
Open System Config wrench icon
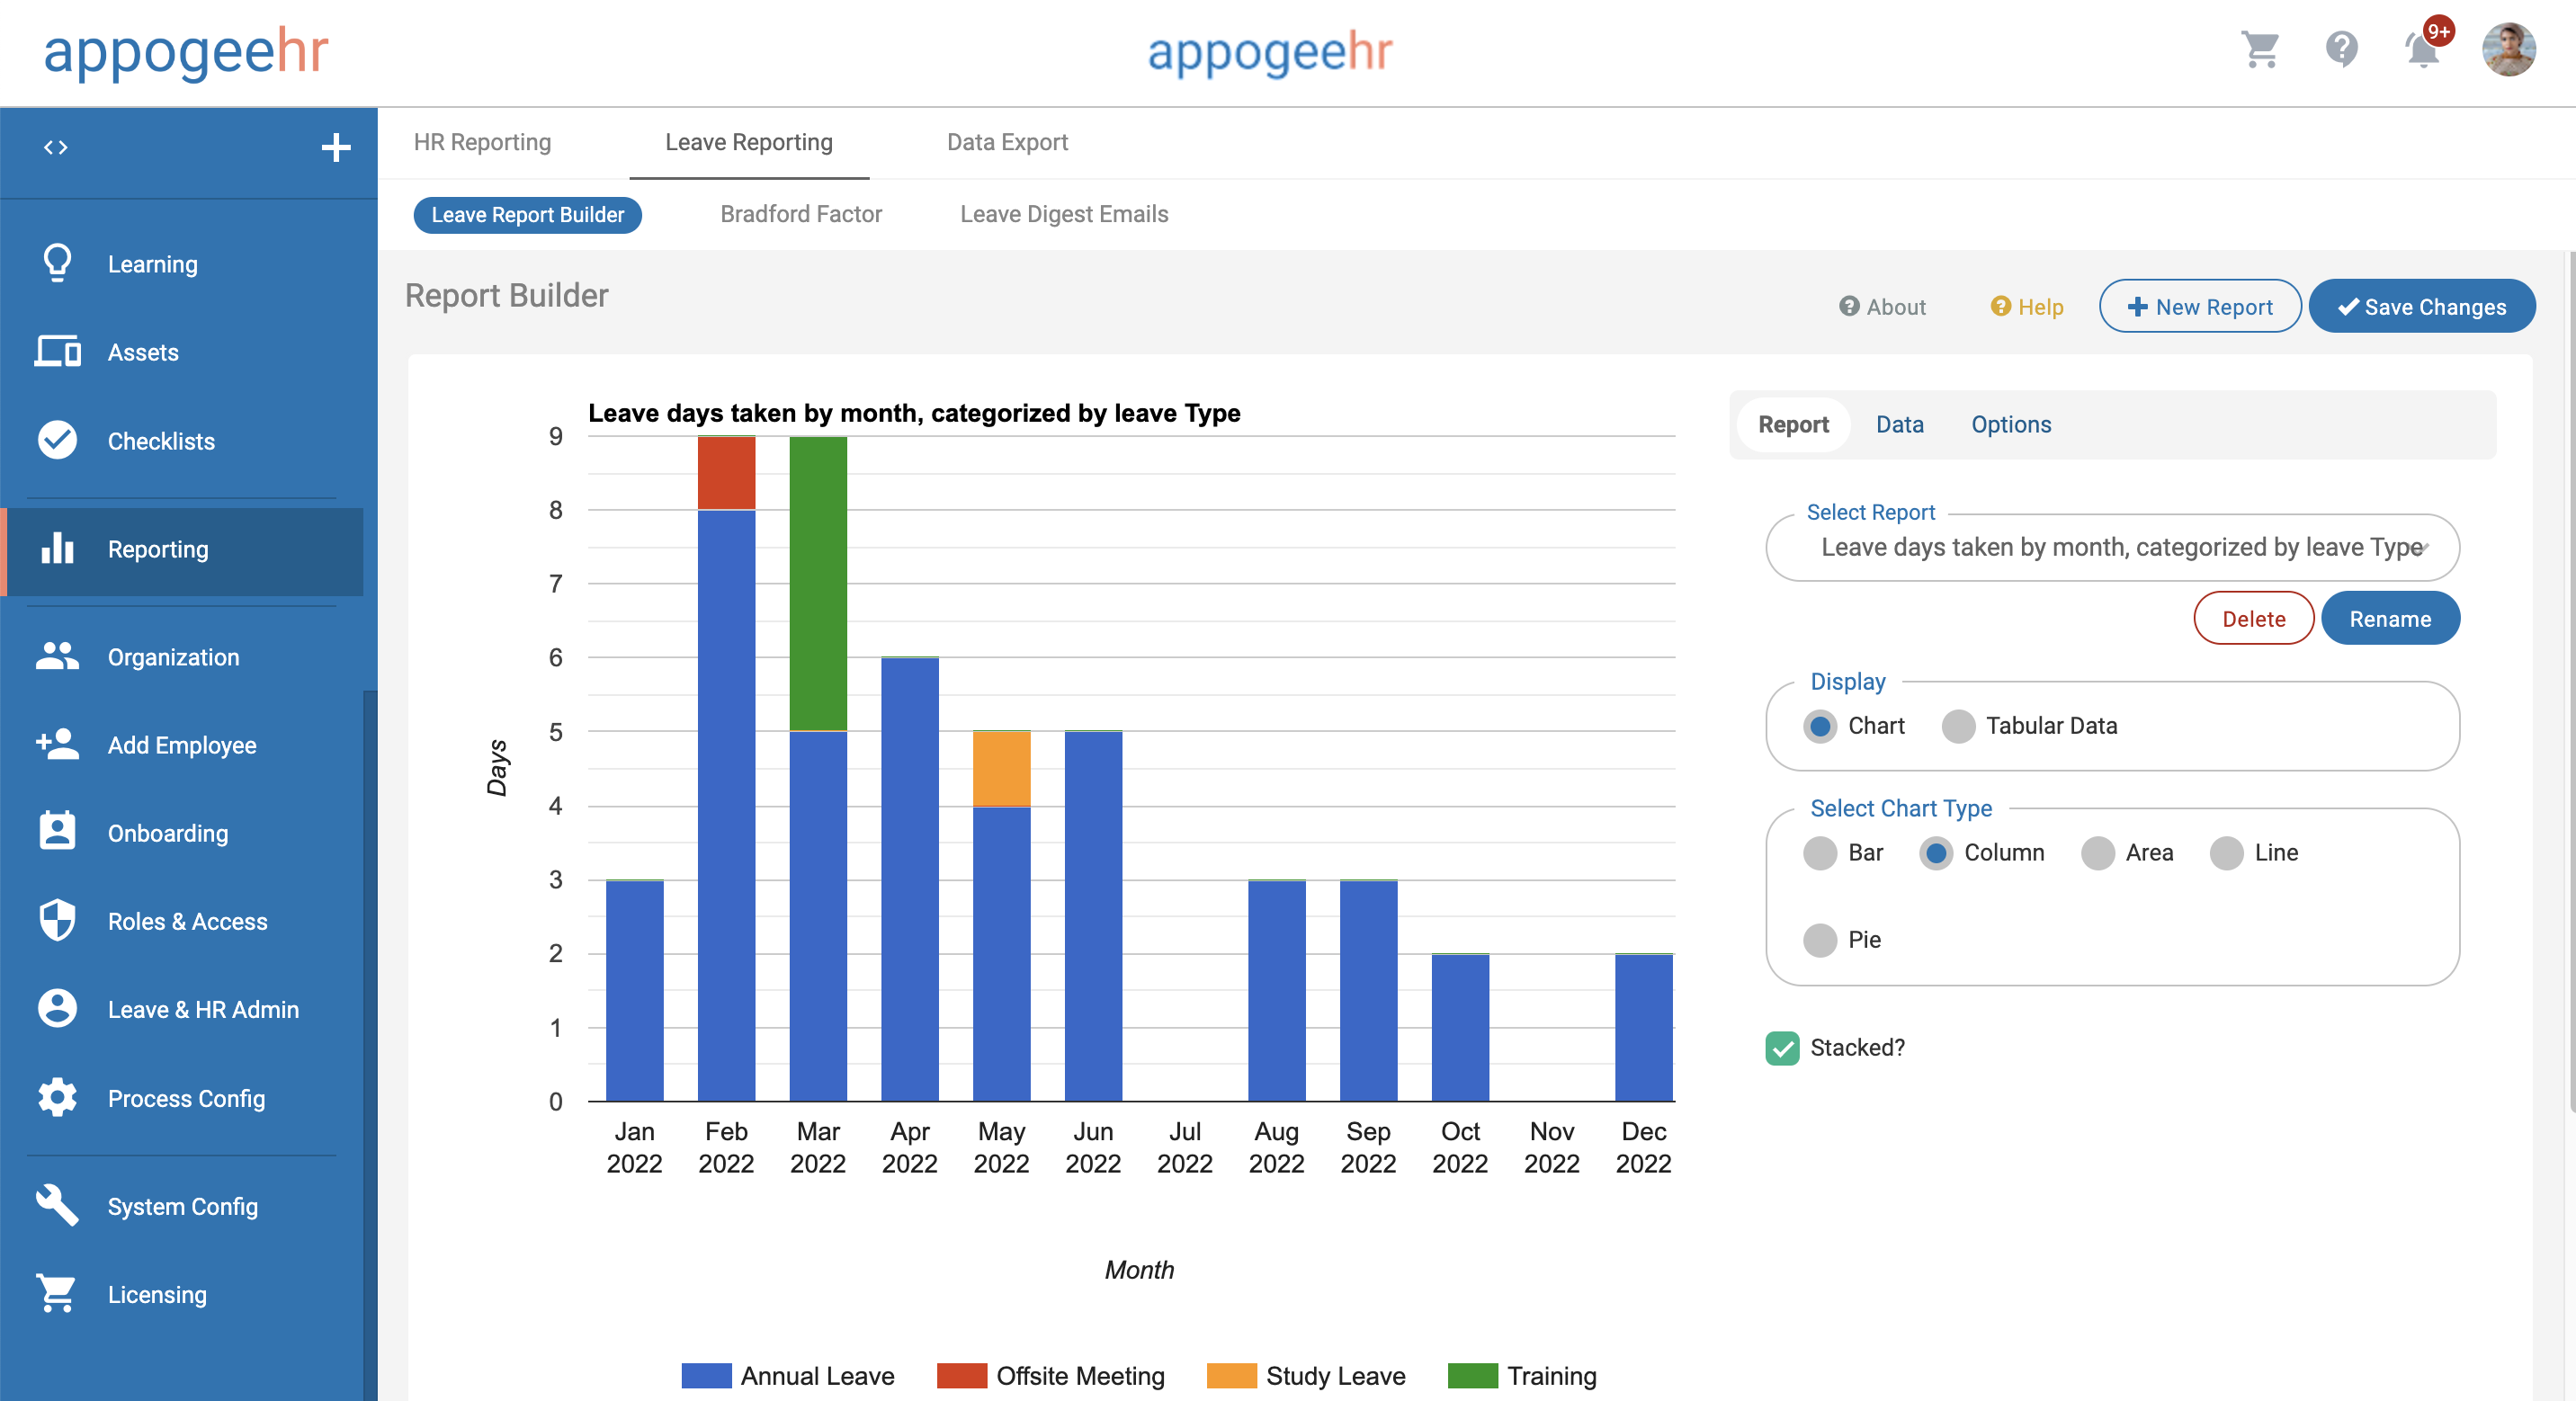pyautogui.click(x=57, y=1206)
